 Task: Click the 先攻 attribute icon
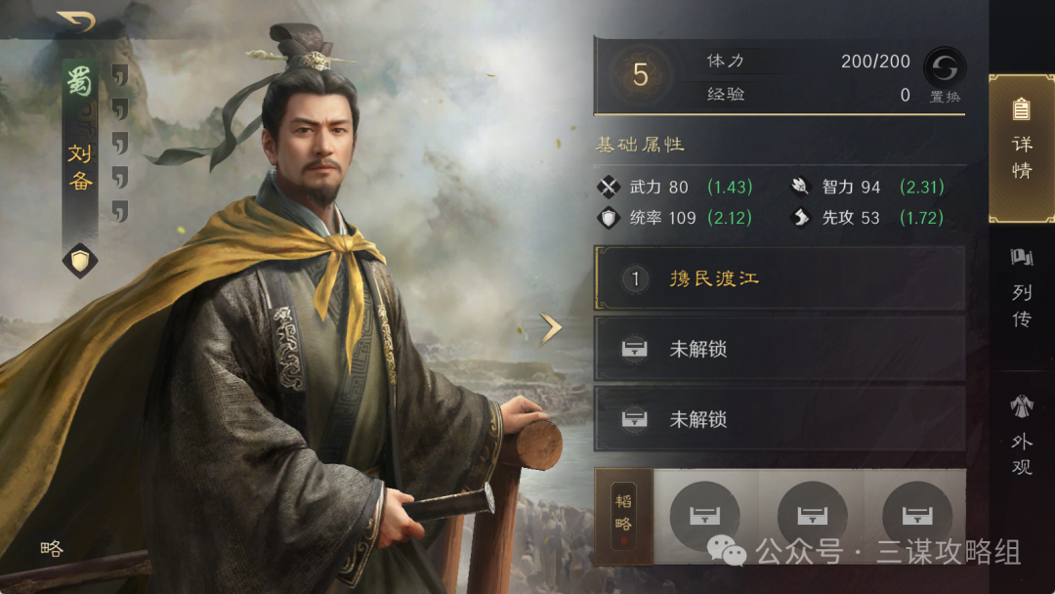tap(800, 217)
